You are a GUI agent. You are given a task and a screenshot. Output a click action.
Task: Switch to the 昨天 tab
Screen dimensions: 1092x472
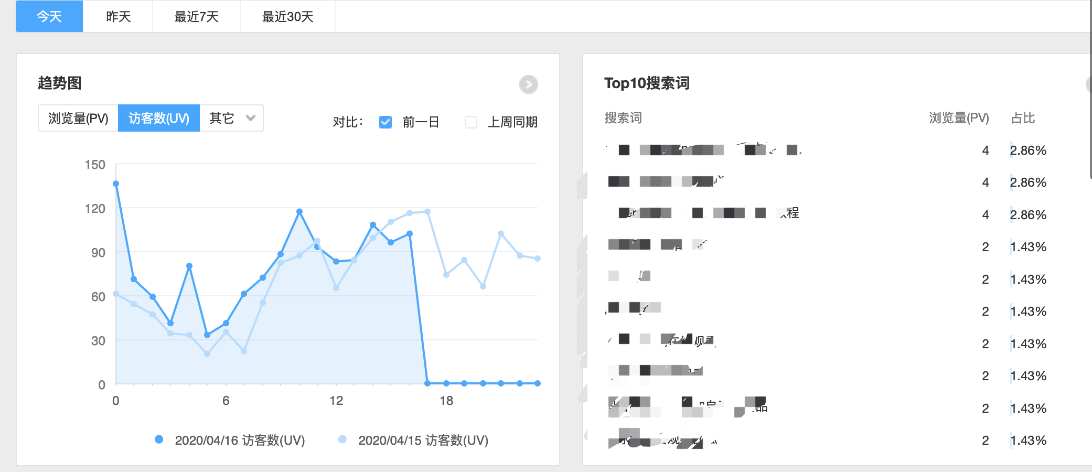pos(118,16)
